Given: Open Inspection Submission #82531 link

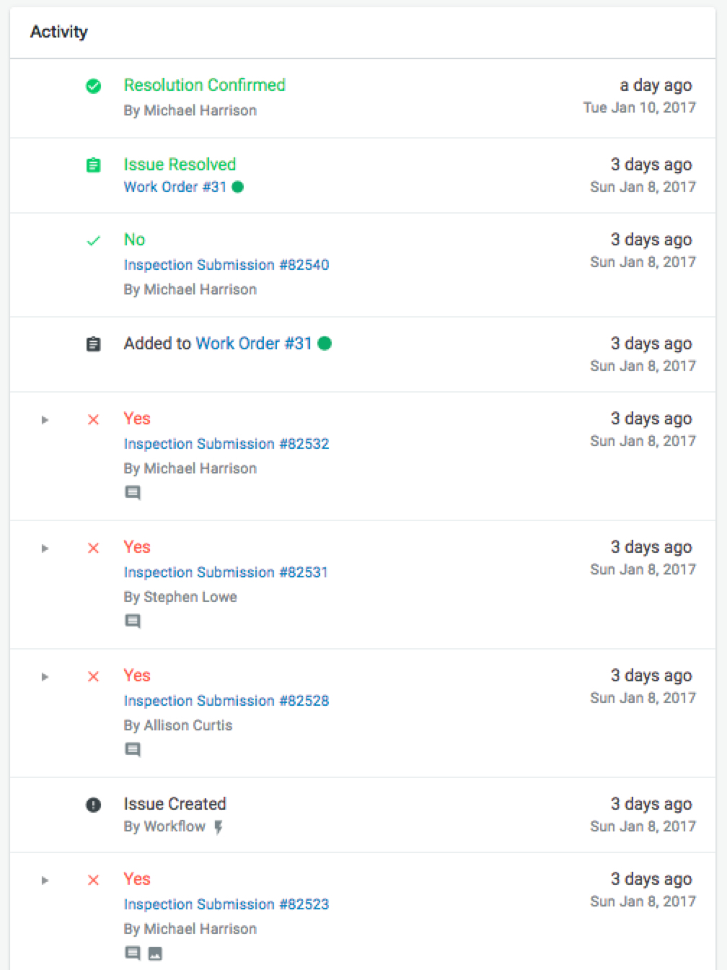Looking at the screenshot, I should click(x=226, y=572).
